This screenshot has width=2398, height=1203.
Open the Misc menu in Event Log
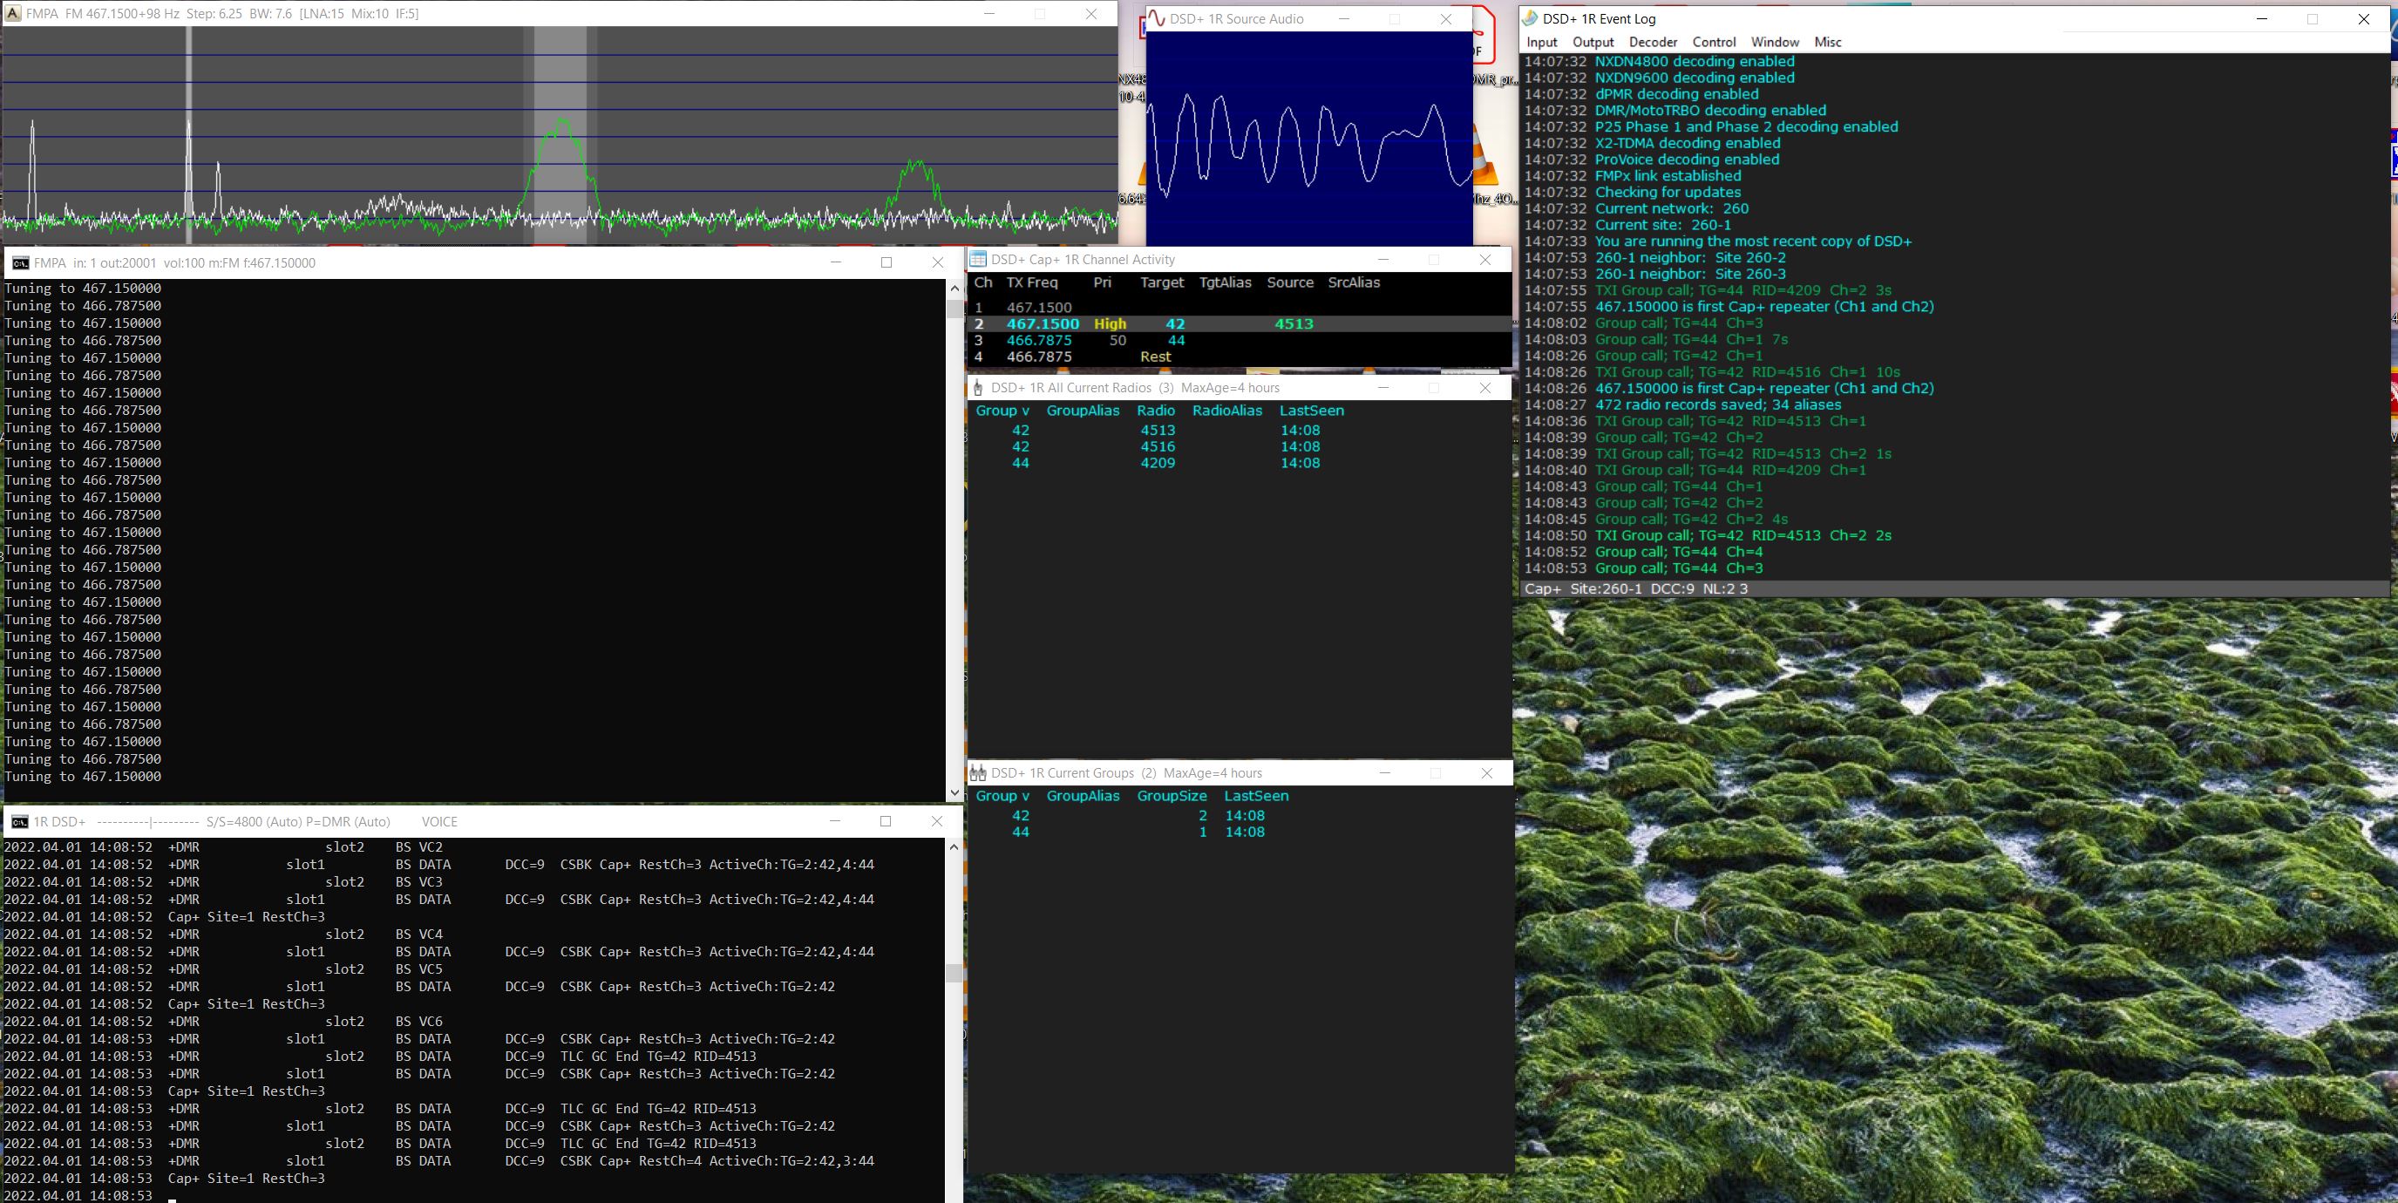[x=1827, y=42]
